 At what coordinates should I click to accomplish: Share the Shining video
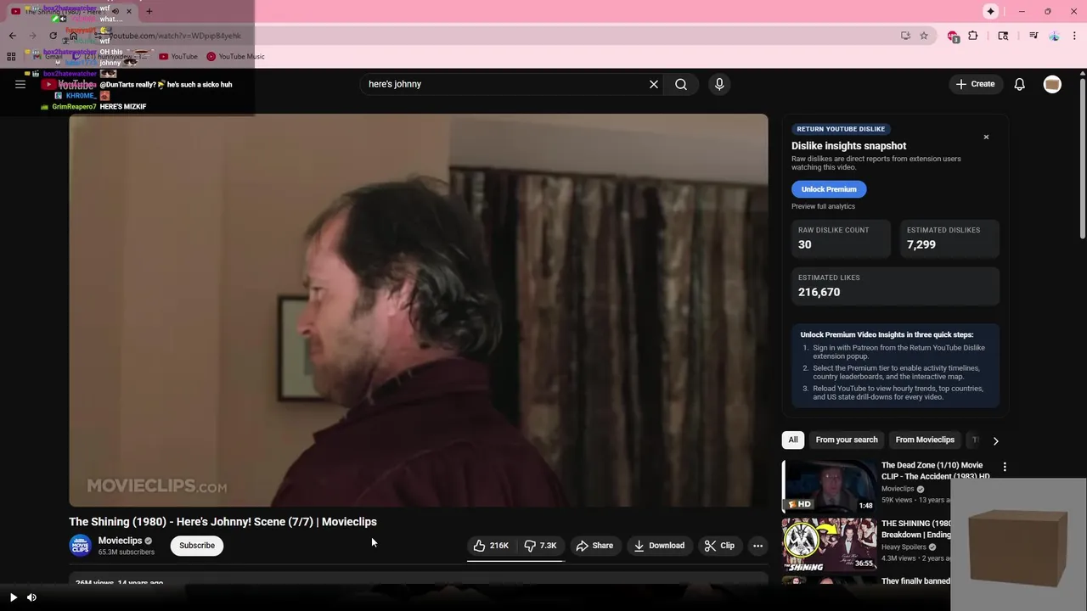(x=594, y=546)
